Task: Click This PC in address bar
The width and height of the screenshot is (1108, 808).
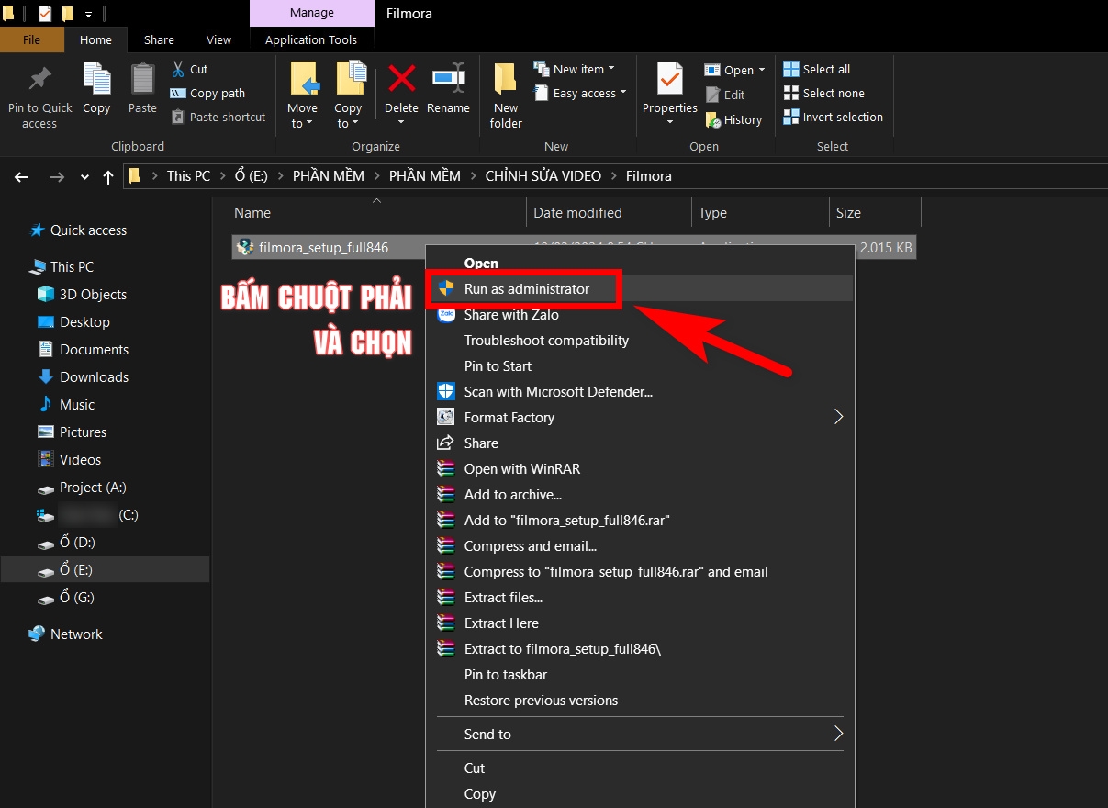Action: (188, 175)
